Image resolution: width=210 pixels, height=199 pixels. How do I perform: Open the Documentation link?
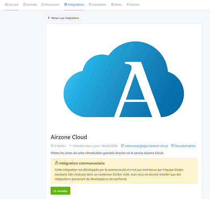point(183,146)
